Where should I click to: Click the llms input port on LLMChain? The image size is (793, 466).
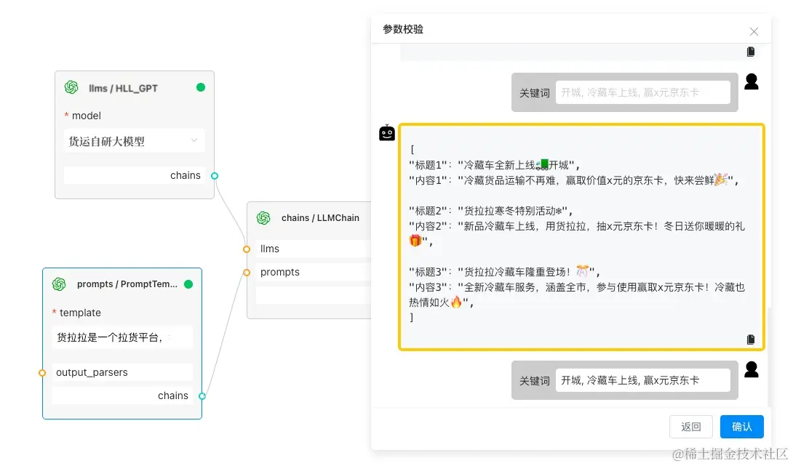[247, 249]
